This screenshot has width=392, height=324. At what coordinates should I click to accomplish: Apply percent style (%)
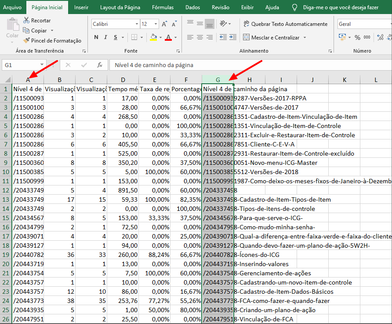tap(357, 37)
